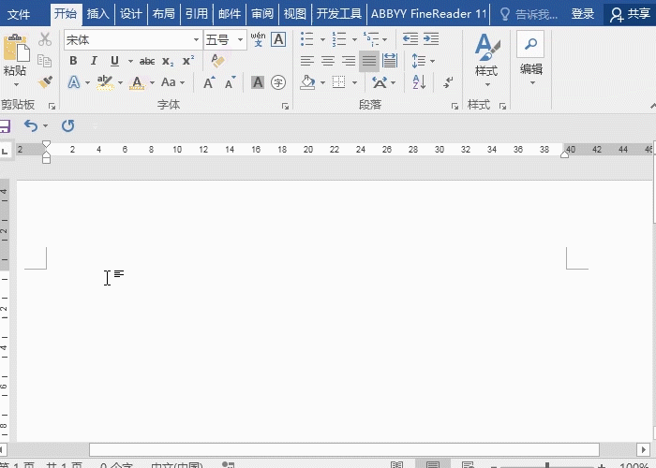Click the Cut scissors icon
Image resolution: width=656 pixels, height=468 pixels.
coord(45,39)
